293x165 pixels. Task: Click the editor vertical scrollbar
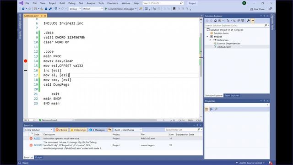tap(201, 55)
